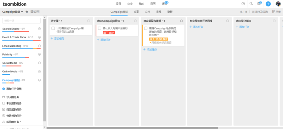Select Social Media task group
The image size is (283, 129).
(10, 63)
